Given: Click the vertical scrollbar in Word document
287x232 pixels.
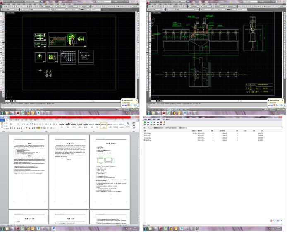Looking at the screenshot, I should click(139, 178).
